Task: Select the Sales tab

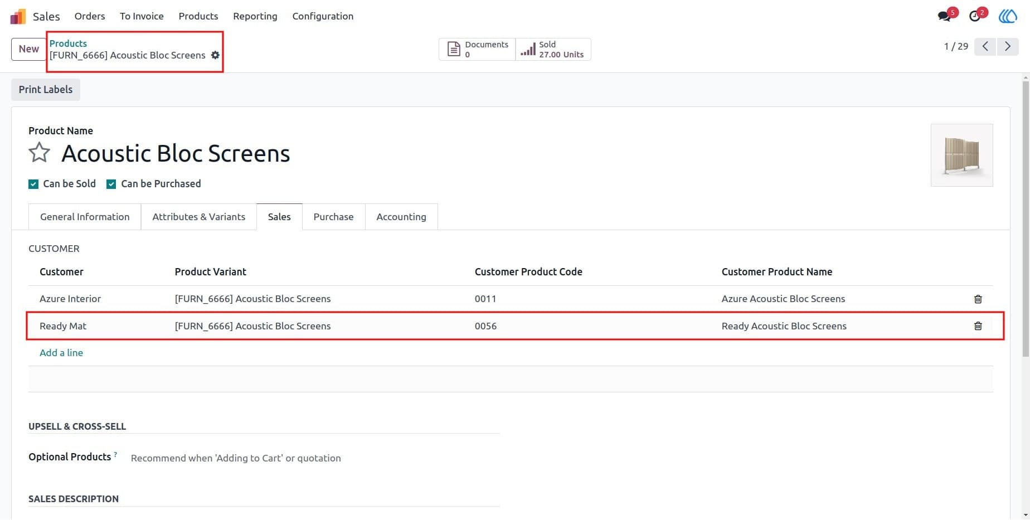Action: [x=279, y=217]
